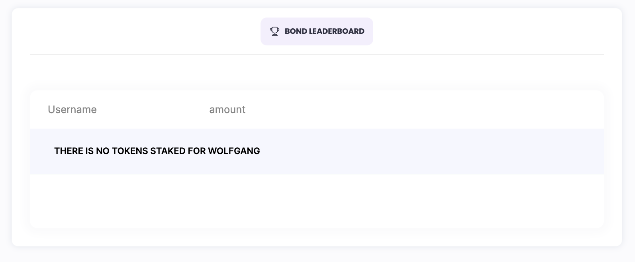Click the word TOKENS in the message

pyautogui.click(x=129, y=151)
